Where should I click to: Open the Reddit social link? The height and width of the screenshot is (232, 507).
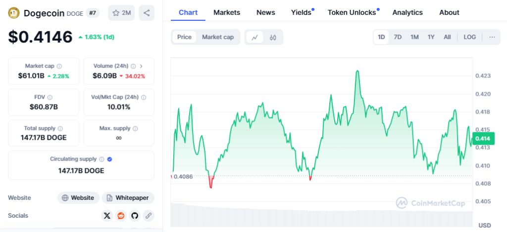[x=121, y=216]
